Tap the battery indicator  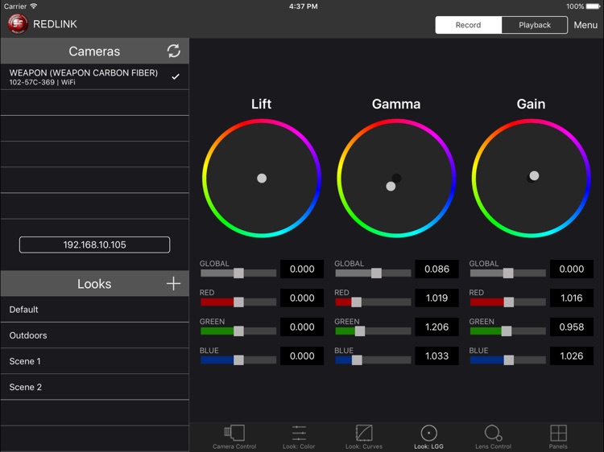(x=594, y=6)
